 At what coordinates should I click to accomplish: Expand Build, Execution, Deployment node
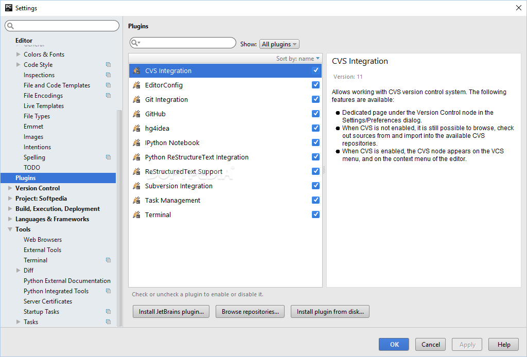click(x=10, y=208)
